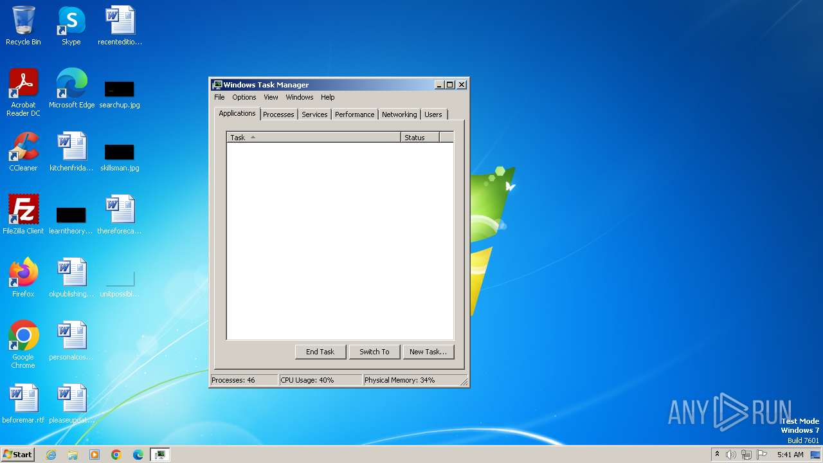Open the Options menu
Viewport: 823px width, 463px height.
pyautogui.click(x=244, y=97)
